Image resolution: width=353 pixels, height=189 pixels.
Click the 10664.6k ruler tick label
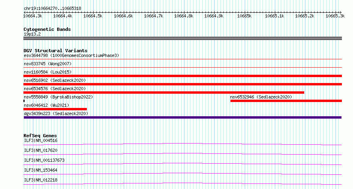[123, 16]
